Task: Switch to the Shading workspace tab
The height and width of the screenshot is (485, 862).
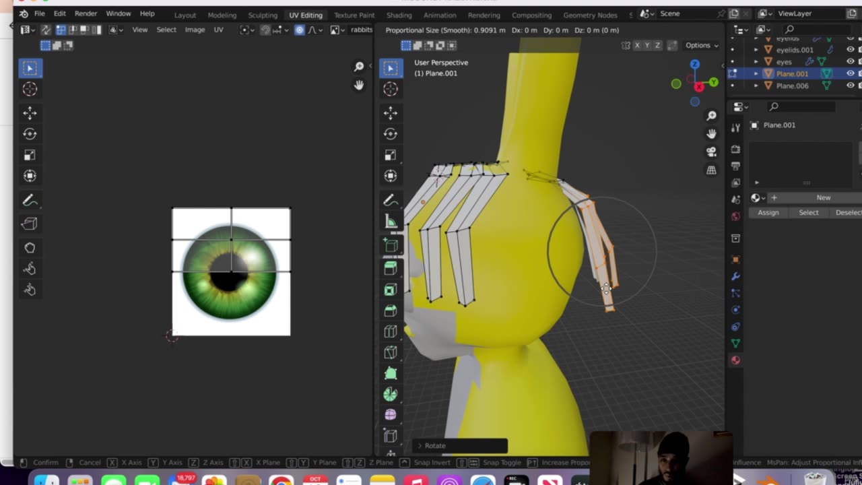Action: [399, 15]
